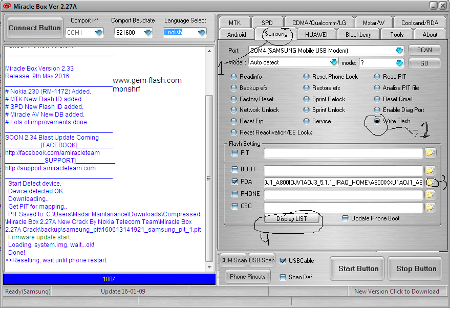
Task: Expand the Model Auto detect dropdown
Action: click(x=333, y=62)
